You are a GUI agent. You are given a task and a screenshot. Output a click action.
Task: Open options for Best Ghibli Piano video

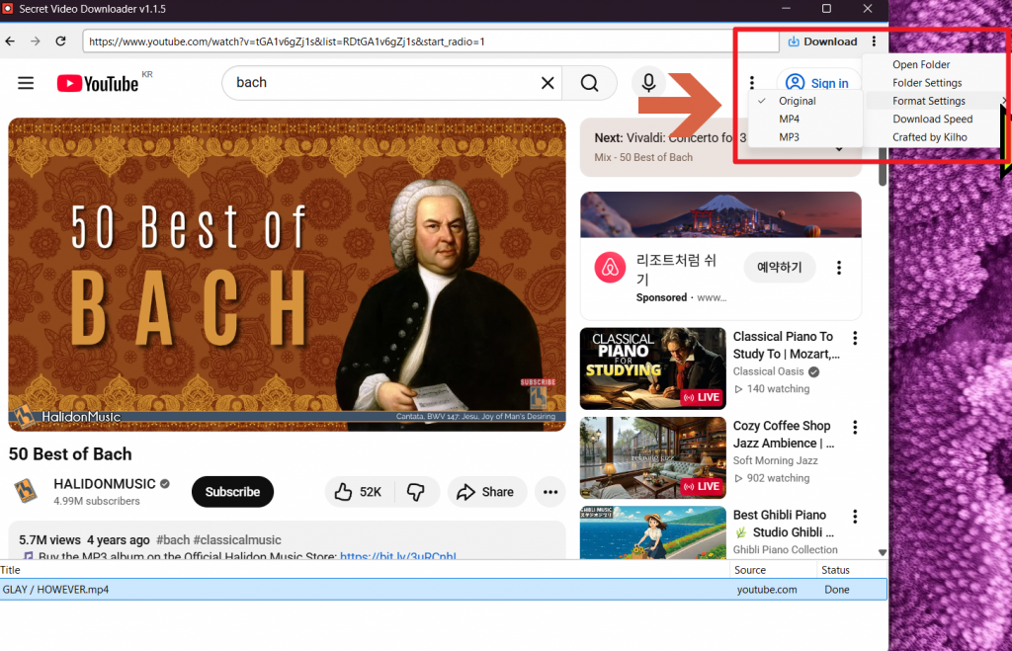click(x=855, y=516)
